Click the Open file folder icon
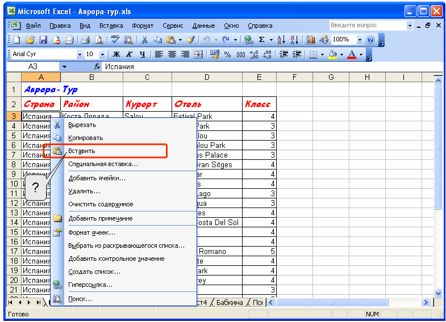The image size is (446, 322). tap(30, 40)
